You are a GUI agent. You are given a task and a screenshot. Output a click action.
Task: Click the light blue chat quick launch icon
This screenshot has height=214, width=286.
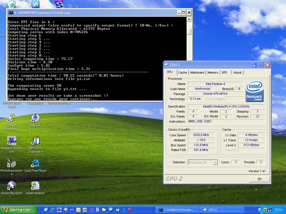111,210
